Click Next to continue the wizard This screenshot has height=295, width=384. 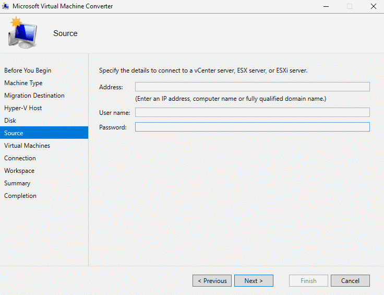[254, 281]
